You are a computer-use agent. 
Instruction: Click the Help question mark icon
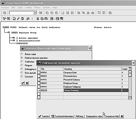pos(110,13)
